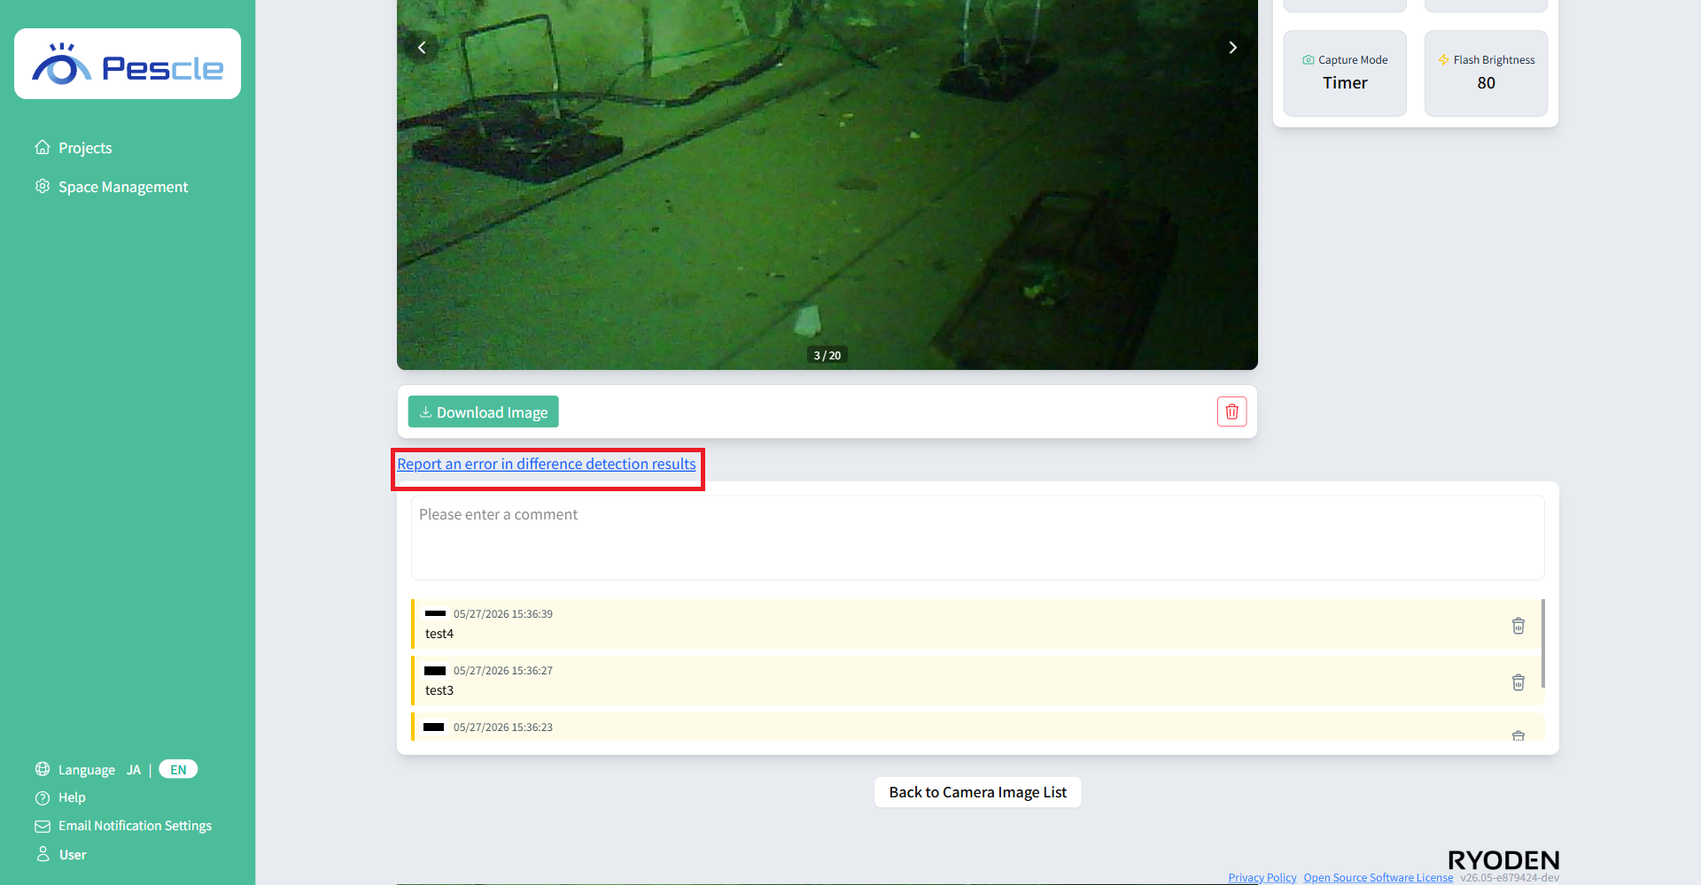Click the test3 comment text
This screenshot has width=1701, height=885.
[x=439, y=690]
